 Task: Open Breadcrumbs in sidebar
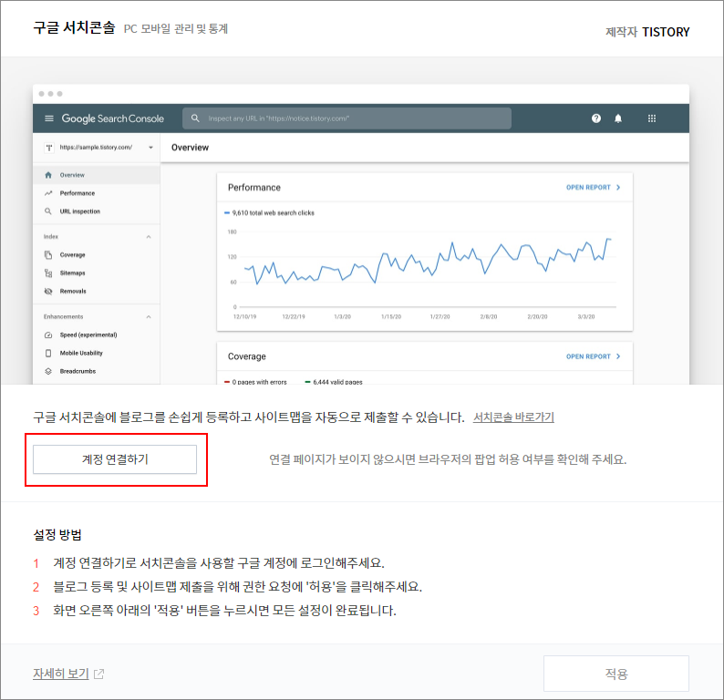pos(97,371)
